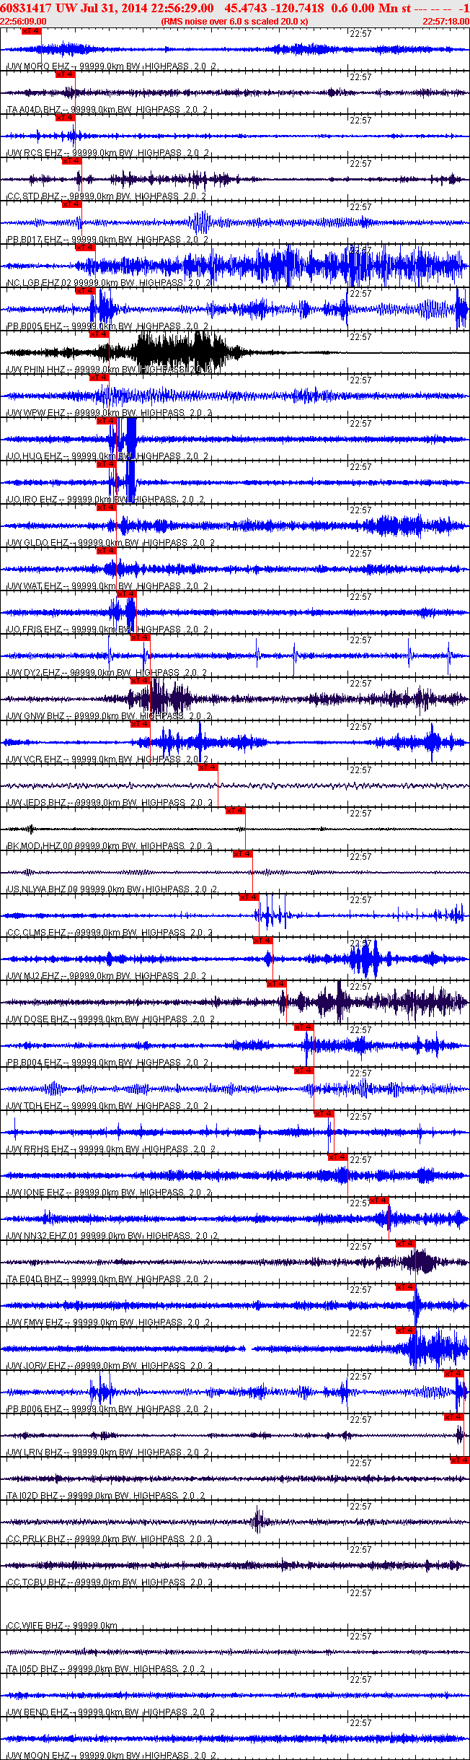This screenshot has width=470, height=1760.
Task: Select the UW MOON EHZ station label
Action: coord(37,1756)
